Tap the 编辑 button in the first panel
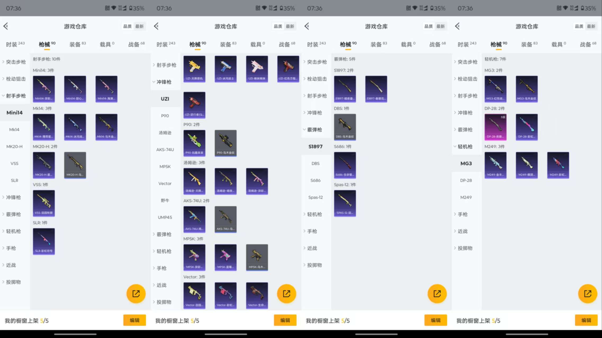 pyautogui.click(x=134, y=320)
